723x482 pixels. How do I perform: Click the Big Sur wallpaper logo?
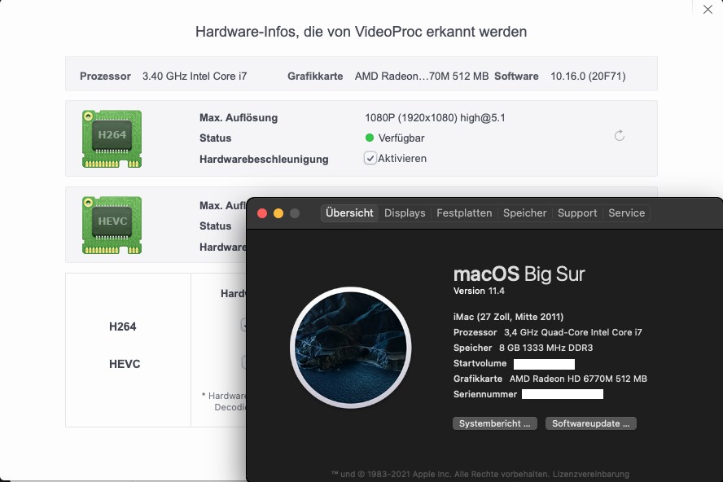(x=350, y=348)
